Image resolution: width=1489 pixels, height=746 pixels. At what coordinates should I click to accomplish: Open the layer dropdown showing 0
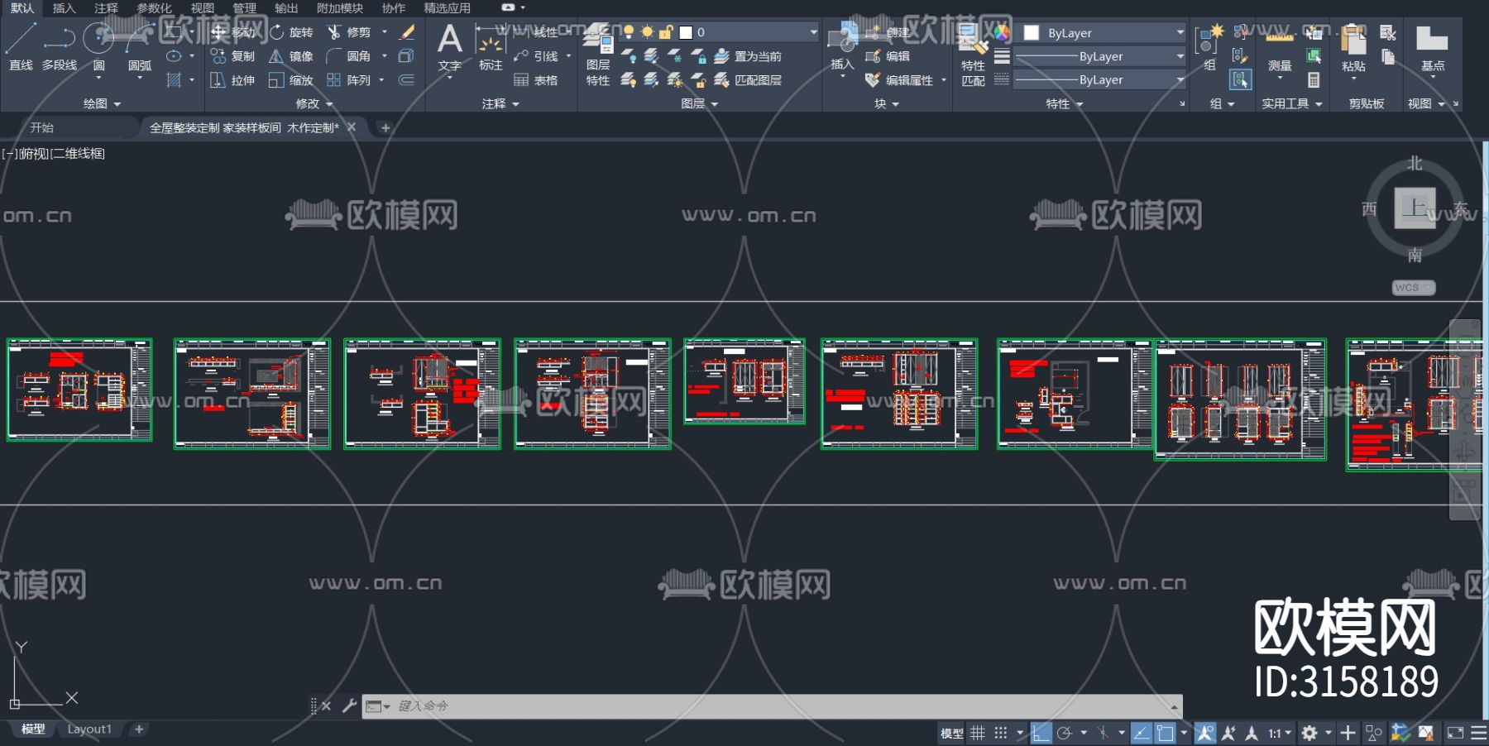tap(749, 32)
